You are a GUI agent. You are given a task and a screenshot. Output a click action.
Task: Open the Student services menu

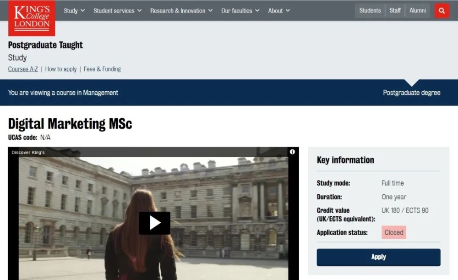[x=117, y=11]
